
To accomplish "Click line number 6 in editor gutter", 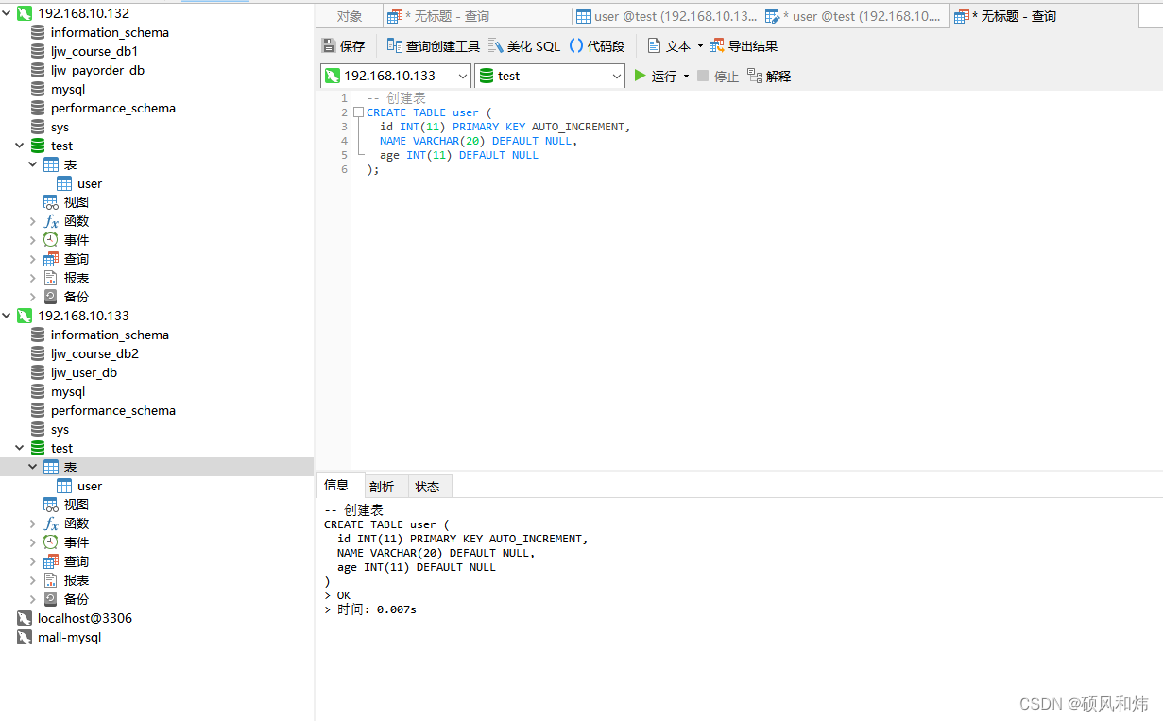I will [344, 169].
